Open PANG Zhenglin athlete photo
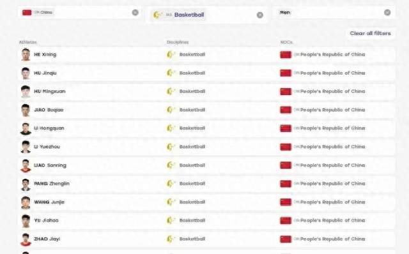The image size is (409, 254). [x=26, y=184]
